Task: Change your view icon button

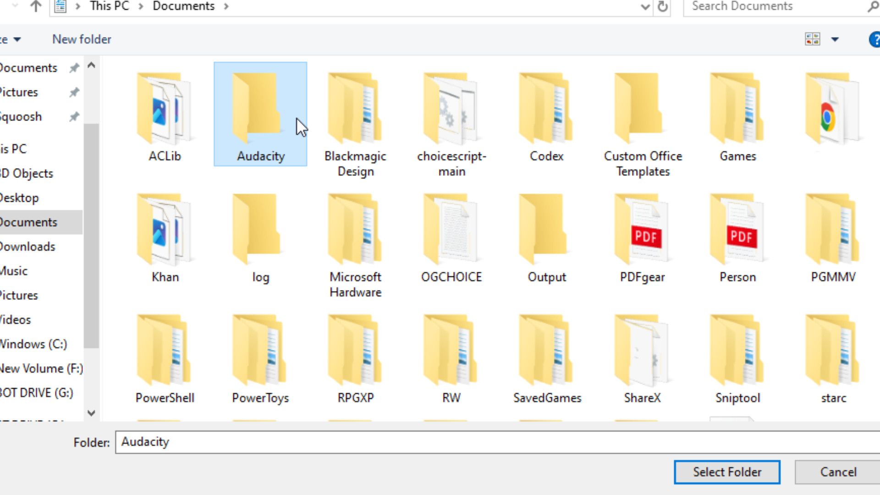Action: [x=812, y=39]
